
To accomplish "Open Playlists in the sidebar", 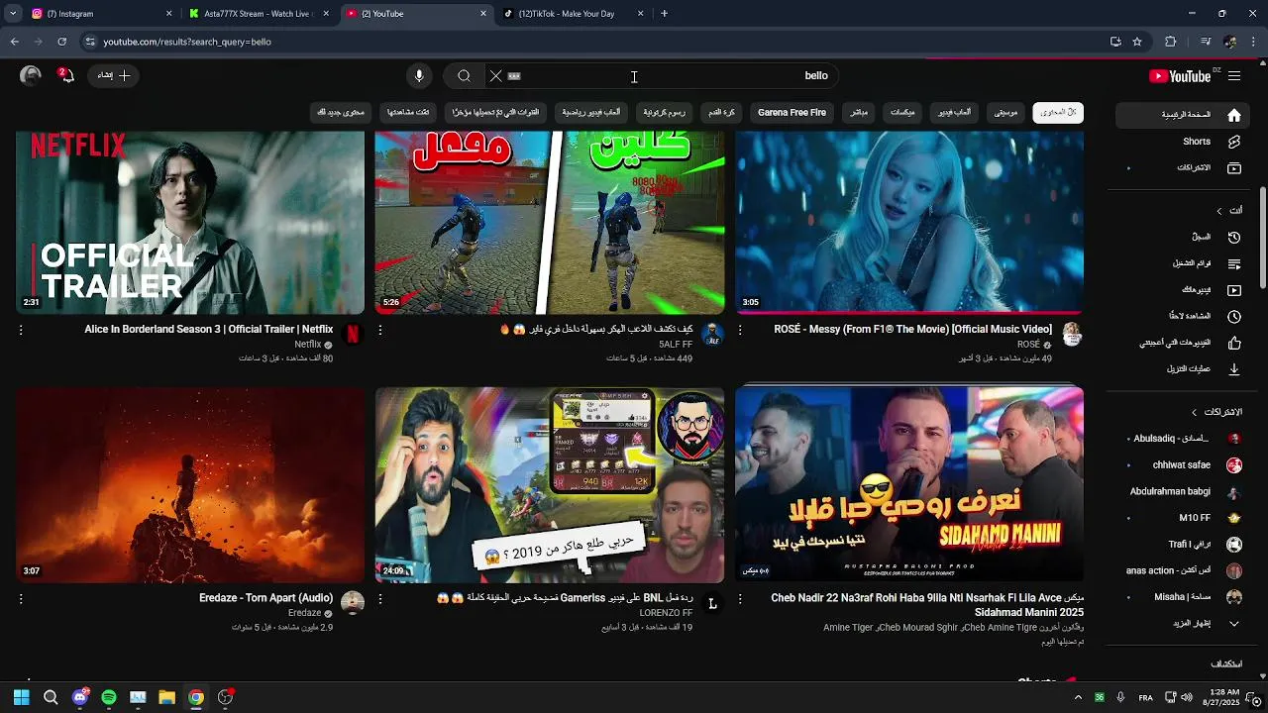I will tap(1184, 263).
